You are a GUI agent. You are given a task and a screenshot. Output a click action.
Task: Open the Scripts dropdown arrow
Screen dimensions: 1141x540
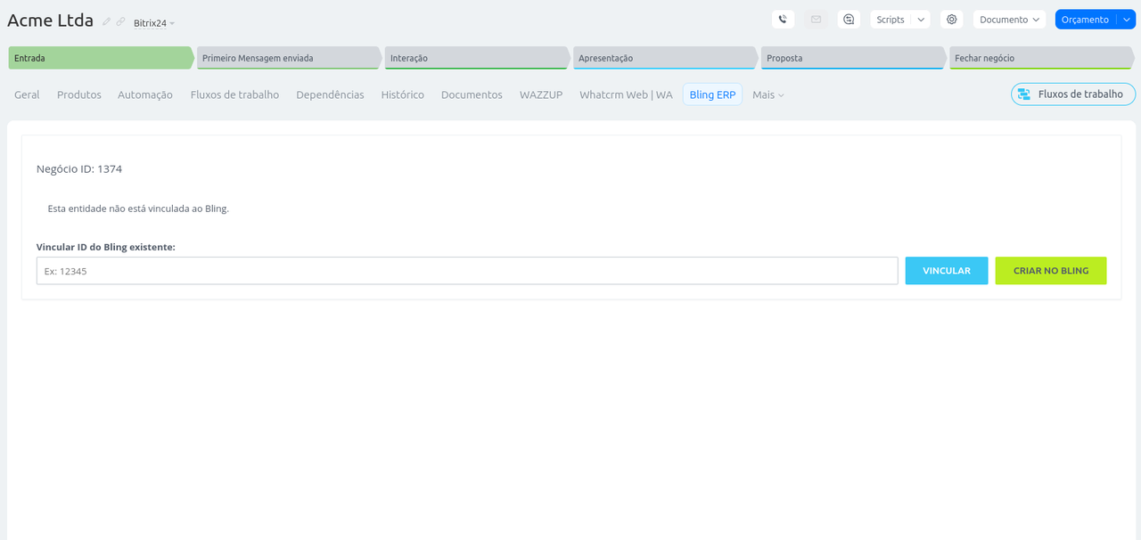[x=921, y=20]
